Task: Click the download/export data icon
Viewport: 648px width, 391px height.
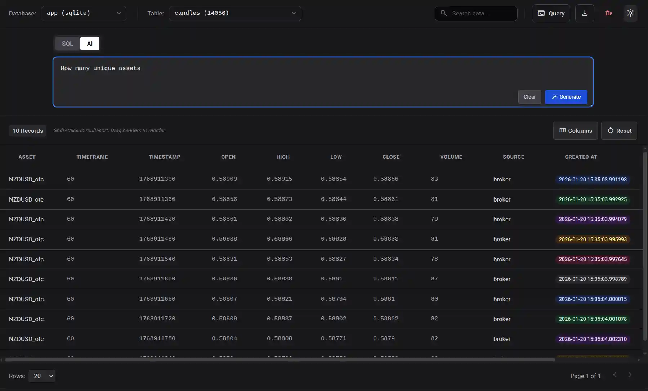Action: (x=584, y=13)
